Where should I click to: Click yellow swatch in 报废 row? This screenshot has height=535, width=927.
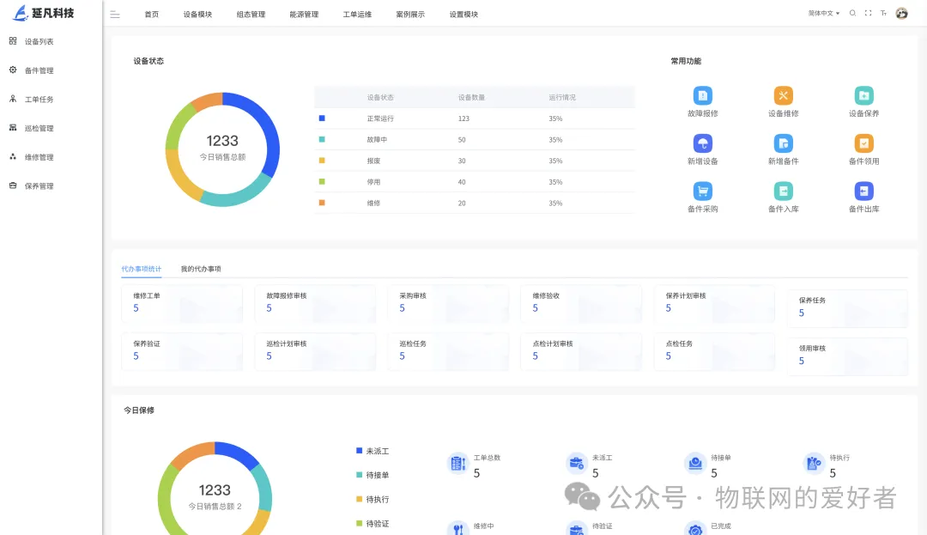click(322, 161)
